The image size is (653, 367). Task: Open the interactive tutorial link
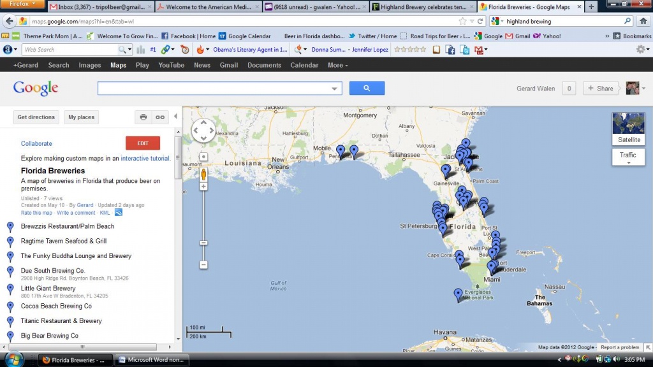145,158
